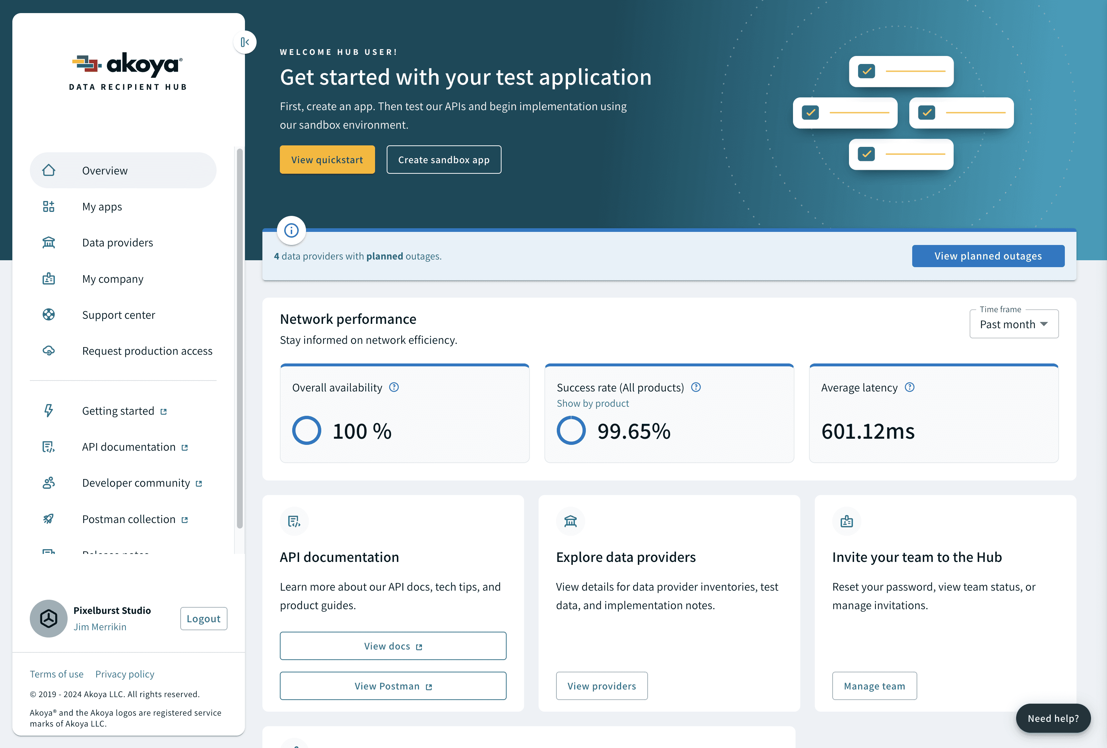Screen dimensions: 1107x748
Task: Click View Planned Outages button
Action: click(988, 256)
